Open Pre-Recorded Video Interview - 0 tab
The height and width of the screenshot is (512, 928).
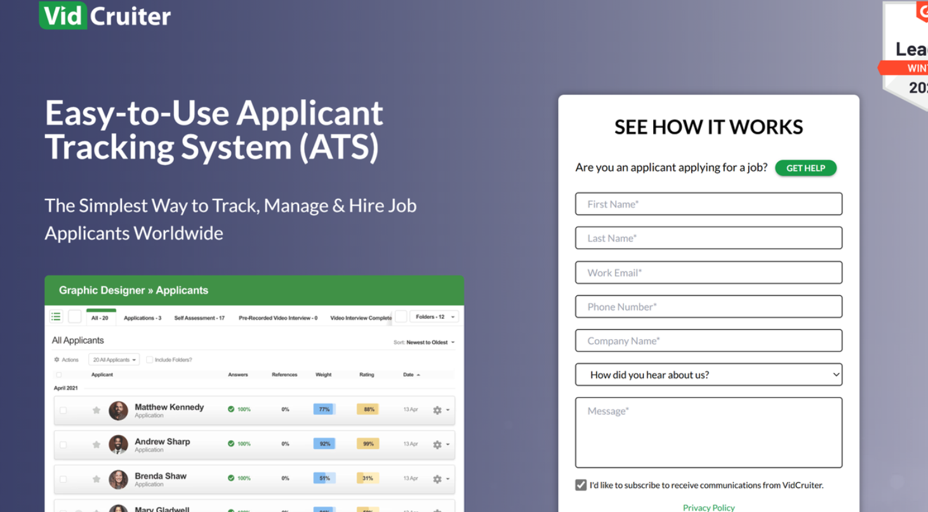[278, 318]
